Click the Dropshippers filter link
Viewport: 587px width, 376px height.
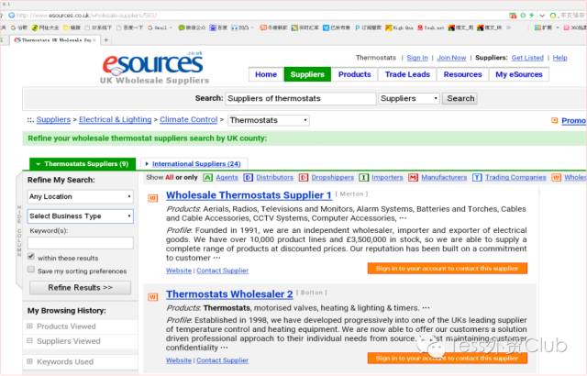tap(332, 177)
